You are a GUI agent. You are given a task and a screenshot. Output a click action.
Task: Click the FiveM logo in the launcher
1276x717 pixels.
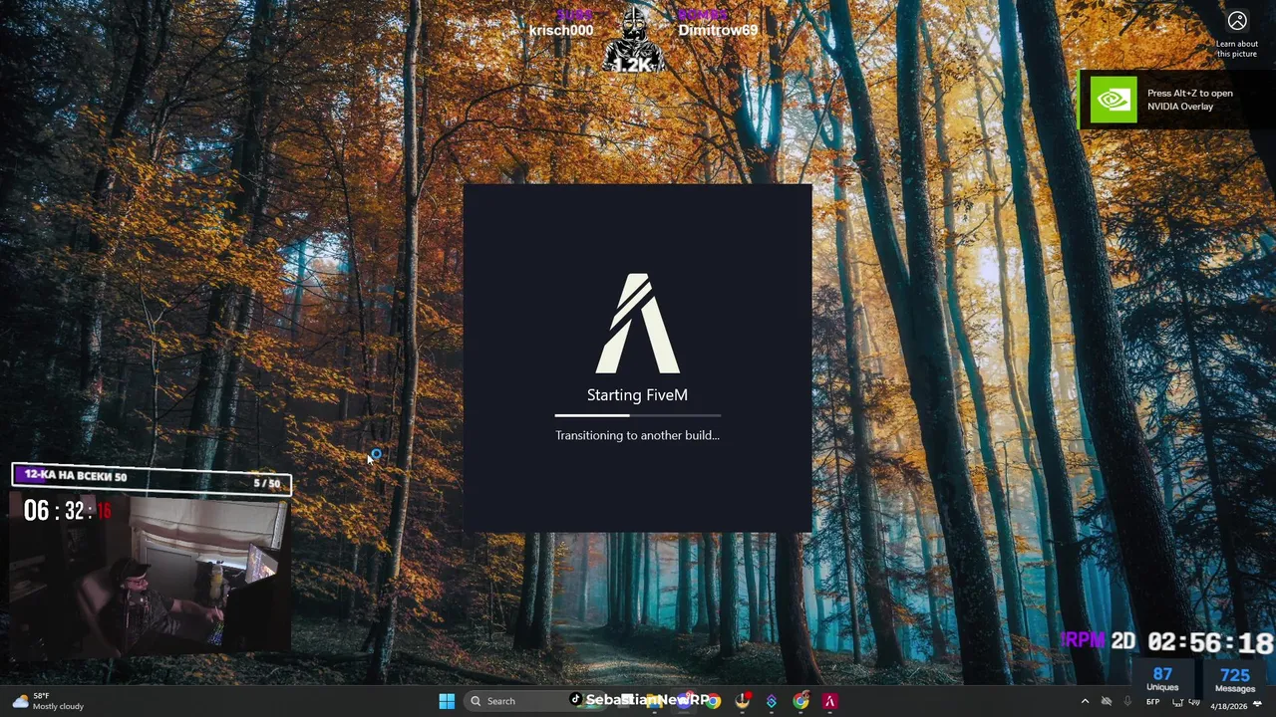[637, 323]
